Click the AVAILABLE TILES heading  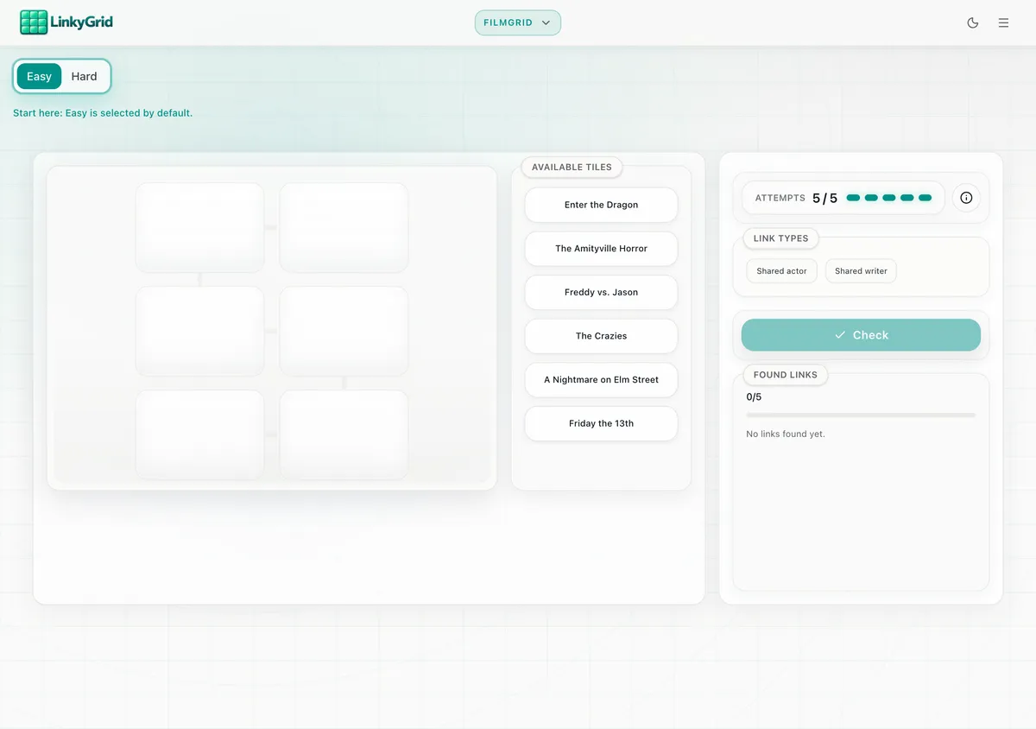(x=572, y=168)
